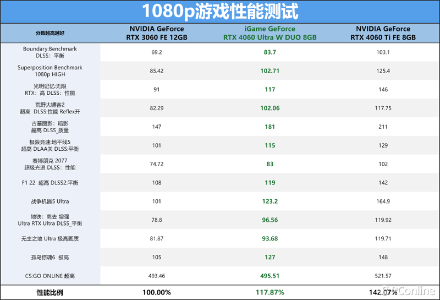Select the 光明记忆:无限 row label

(x=50, y=90)
